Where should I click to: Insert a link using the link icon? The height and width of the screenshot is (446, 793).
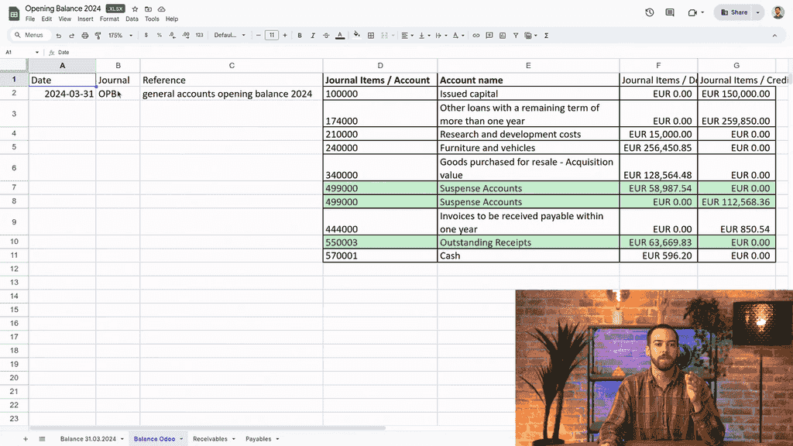click(x=476, y=36)
